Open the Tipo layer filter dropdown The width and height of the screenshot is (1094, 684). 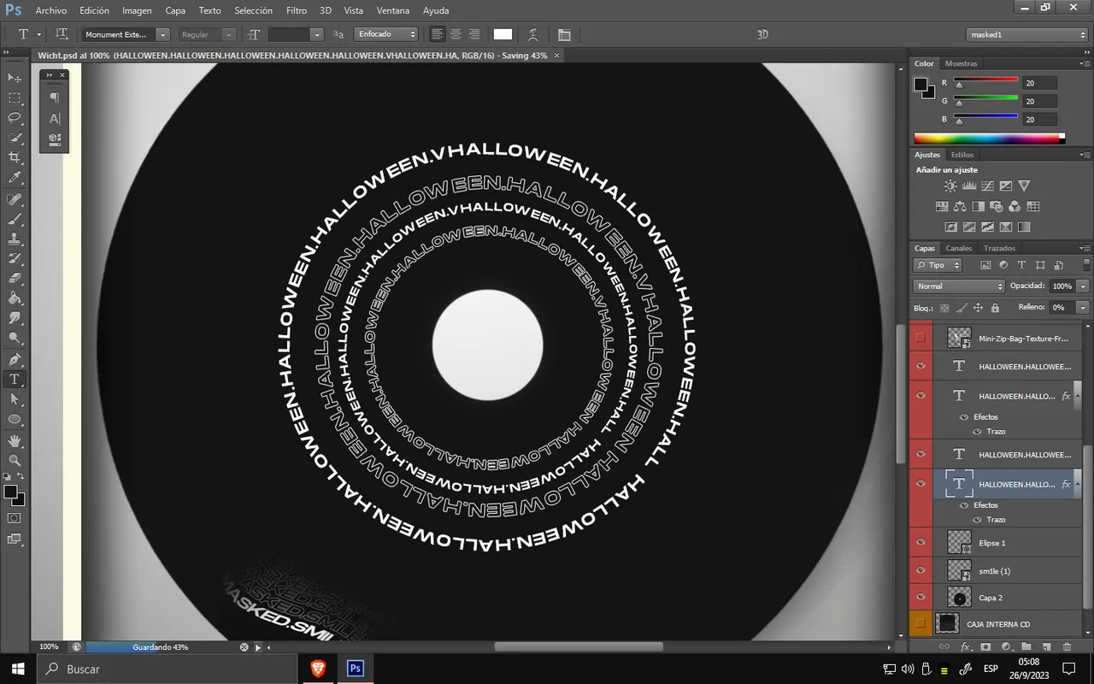(x=938, y=265)
